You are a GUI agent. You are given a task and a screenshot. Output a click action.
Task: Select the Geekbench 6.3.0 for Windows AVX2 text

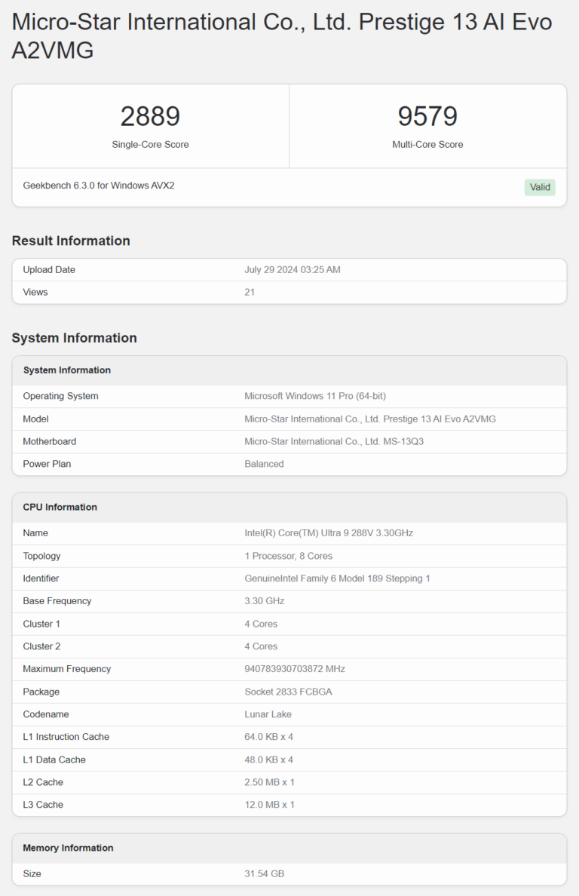click(x=99, y=185)
